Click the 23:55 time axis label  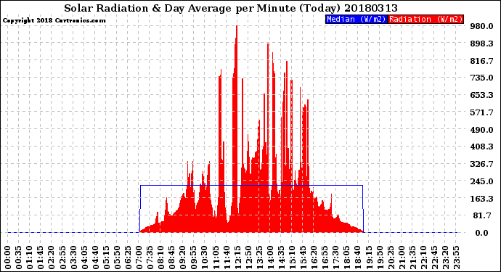pyautogui.click(x=456, y=257)
